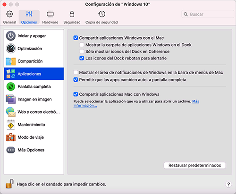Select Imagen en imagen label in sidebar
The image size is (236, 194).
pos(34,99)
